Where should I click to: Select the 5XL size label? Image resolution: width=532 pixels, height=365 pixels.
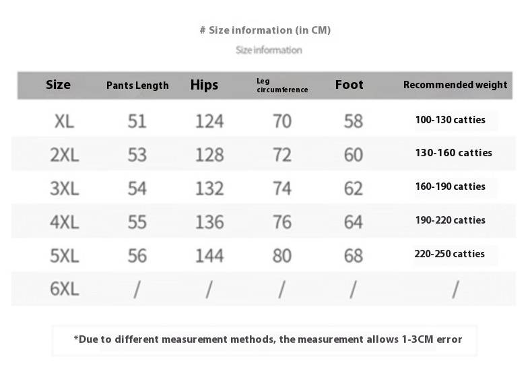pos(65,256)
